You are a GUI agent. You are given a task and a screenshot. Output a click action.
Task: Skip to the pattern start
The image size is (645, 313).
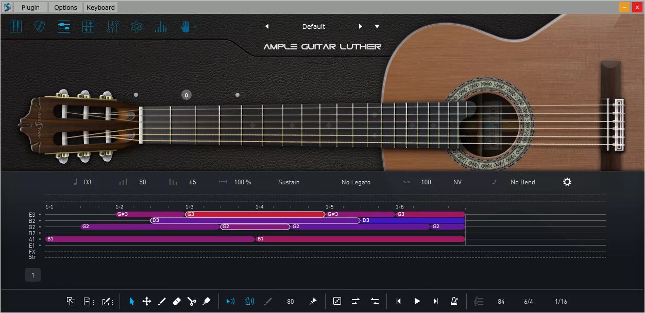[398, 302]
